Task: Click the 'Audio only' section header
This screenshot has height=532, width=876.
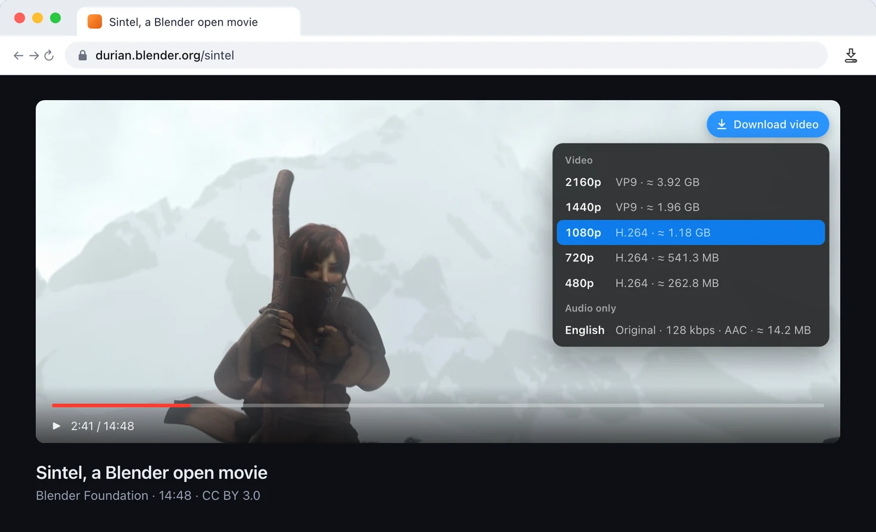Action: tap(591, 308)
